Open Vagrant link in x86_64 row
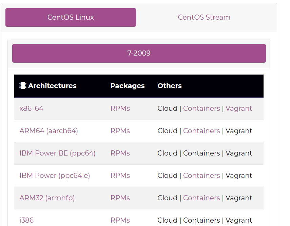Image resolution: width=290 pixels, height=226 pixels. click(239, 108)
